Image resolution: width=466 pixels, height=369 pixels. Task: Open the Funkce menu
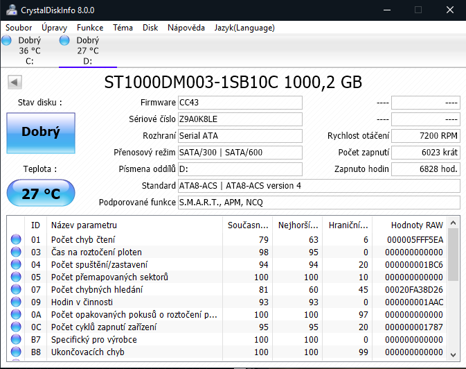coord(90,28)
